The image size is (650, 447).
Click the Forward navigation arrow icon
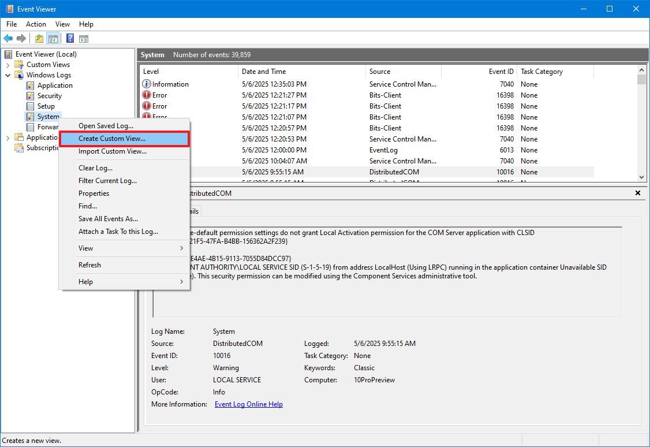tap(21, 38)
